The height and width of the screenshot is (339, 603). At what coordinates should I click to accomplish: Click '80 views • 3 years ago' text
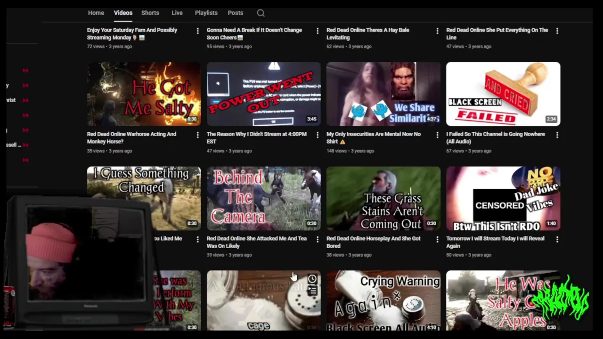pos(469,255)
